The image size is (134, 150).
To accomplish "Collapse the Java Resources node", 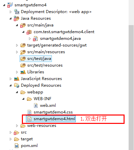I will 10,18.
